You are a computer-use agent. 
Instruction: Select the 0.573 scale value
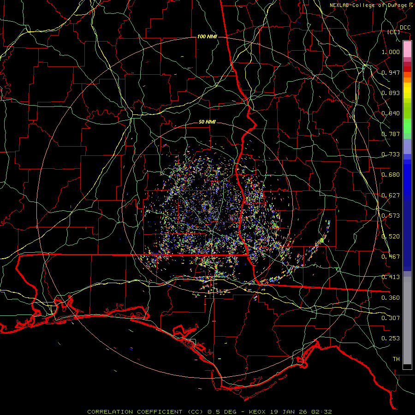click(x=391, y=216)
